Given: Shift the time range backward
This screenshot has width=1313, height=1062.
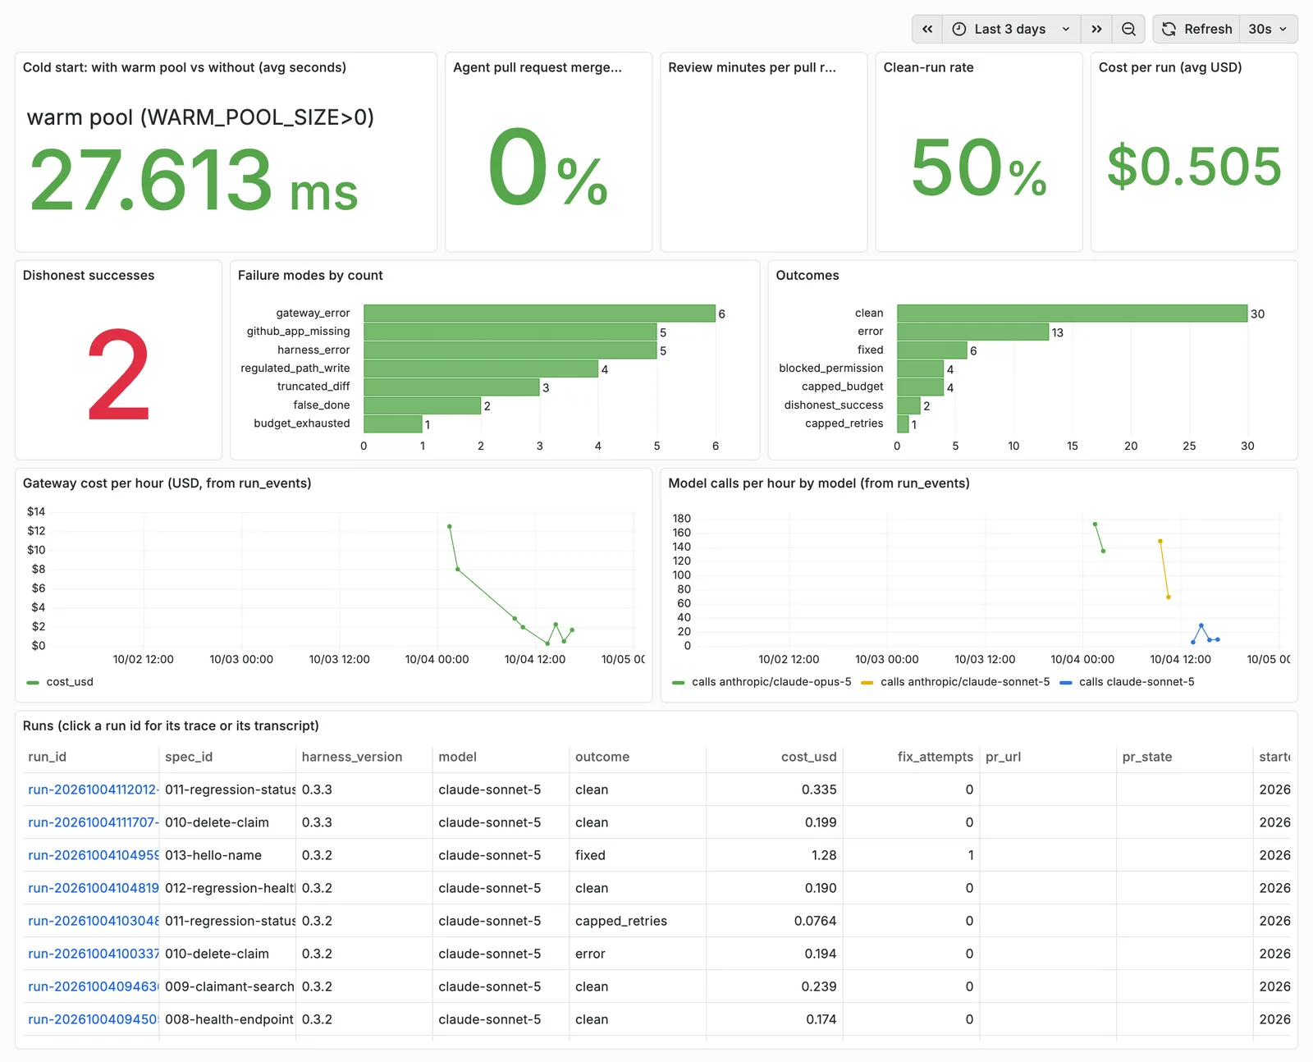Looking at the screenshot, I should click(x=927, y=29).
